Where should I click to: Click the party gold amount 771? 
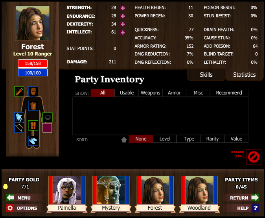point(25,187)
